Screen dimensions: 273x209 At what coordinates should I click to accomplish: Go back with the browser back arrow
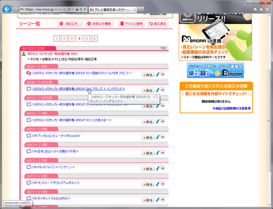tap(7, 9)
